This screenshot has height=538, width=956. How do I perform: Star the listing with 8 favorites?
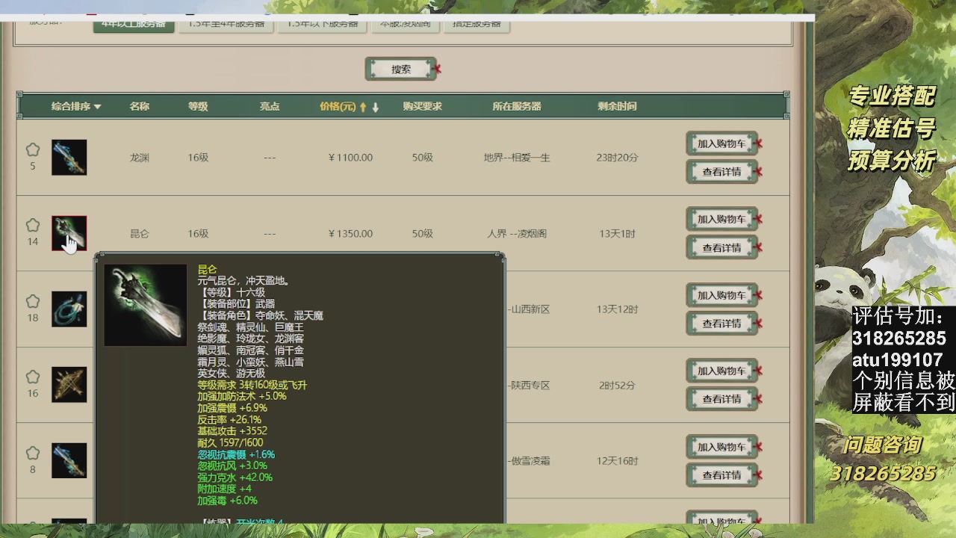(33, 454)
